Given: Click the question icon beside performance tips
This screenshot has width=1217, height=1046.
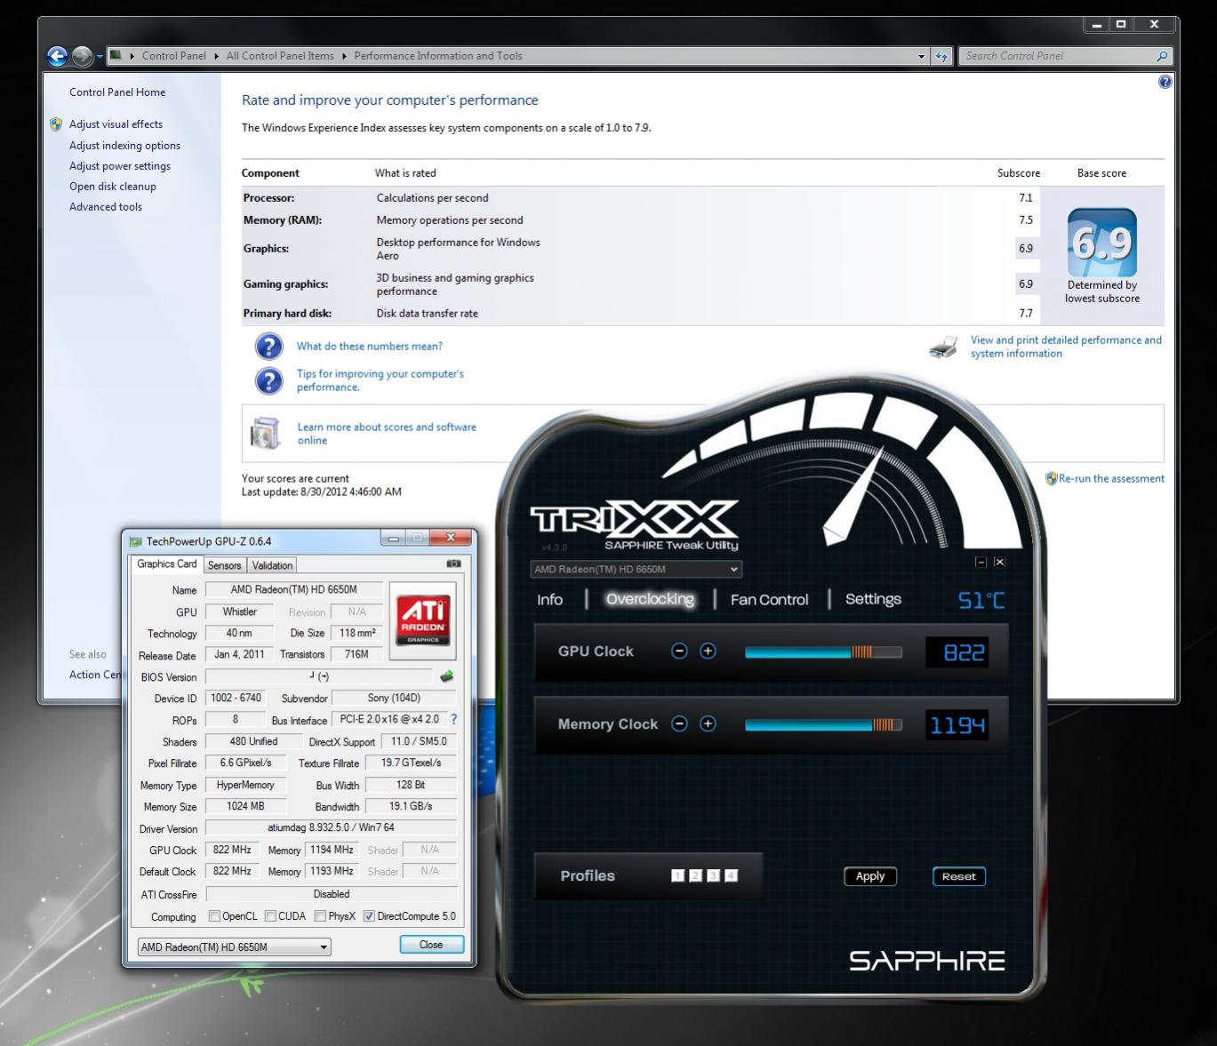Looking at the screenshot, I should 268,380.
